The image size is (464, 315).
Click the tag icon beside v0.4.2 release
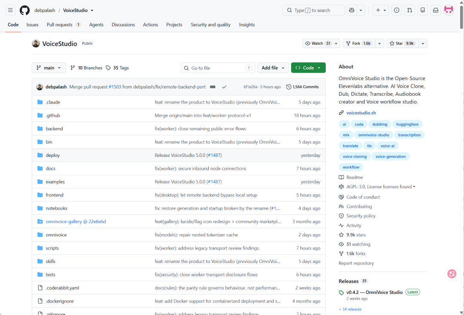341,293
